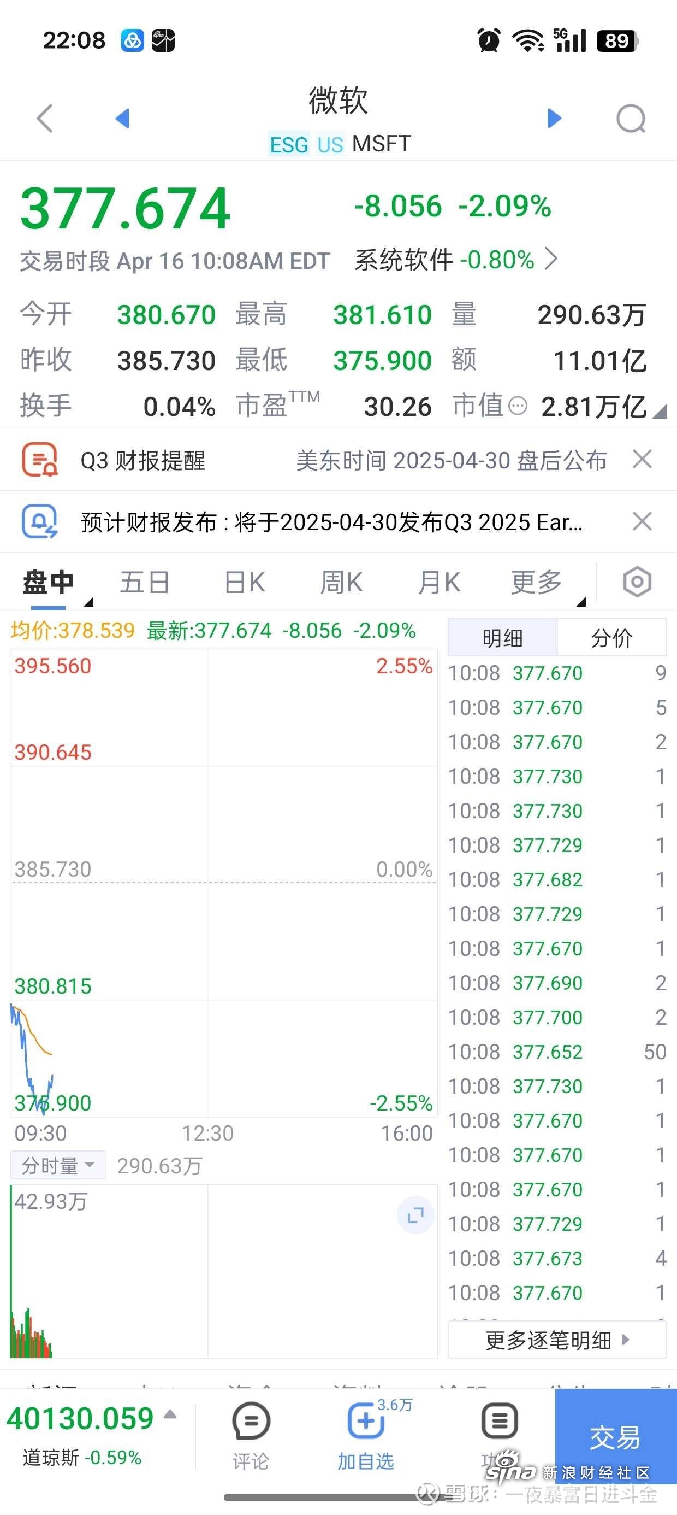Open the 分时量 indicator dropdown
The width and height of the screenshot is (677, 1515).
click(57, 1165)
